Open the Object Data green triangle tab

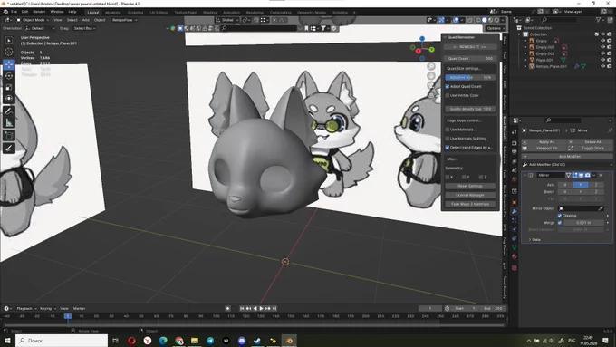click(514, 247)
